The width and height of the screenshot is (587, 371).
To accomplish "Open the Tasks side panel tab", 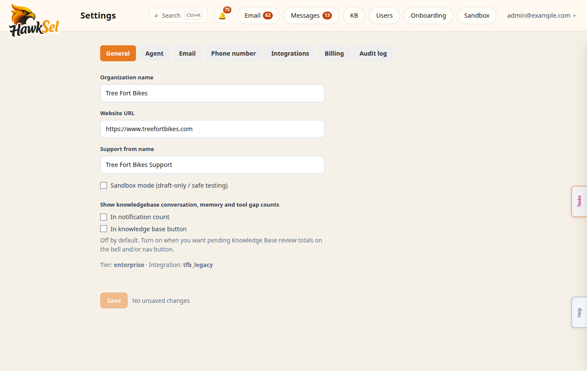I will point(579,201).
